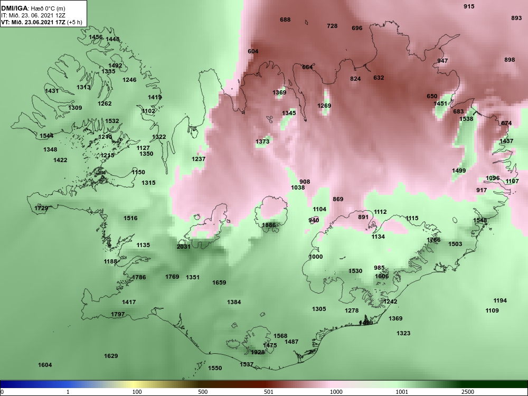The width and height of the screenshot is (528, 396).
Task: Click the 908 value on the map
Action: click(x=305, y=182)
